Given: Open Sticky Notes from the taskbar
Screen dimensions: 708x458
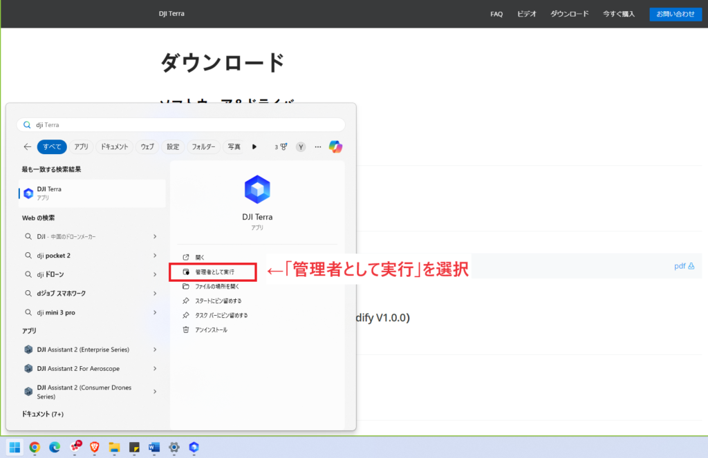Looking at the screenshot, I should (134, 447).
